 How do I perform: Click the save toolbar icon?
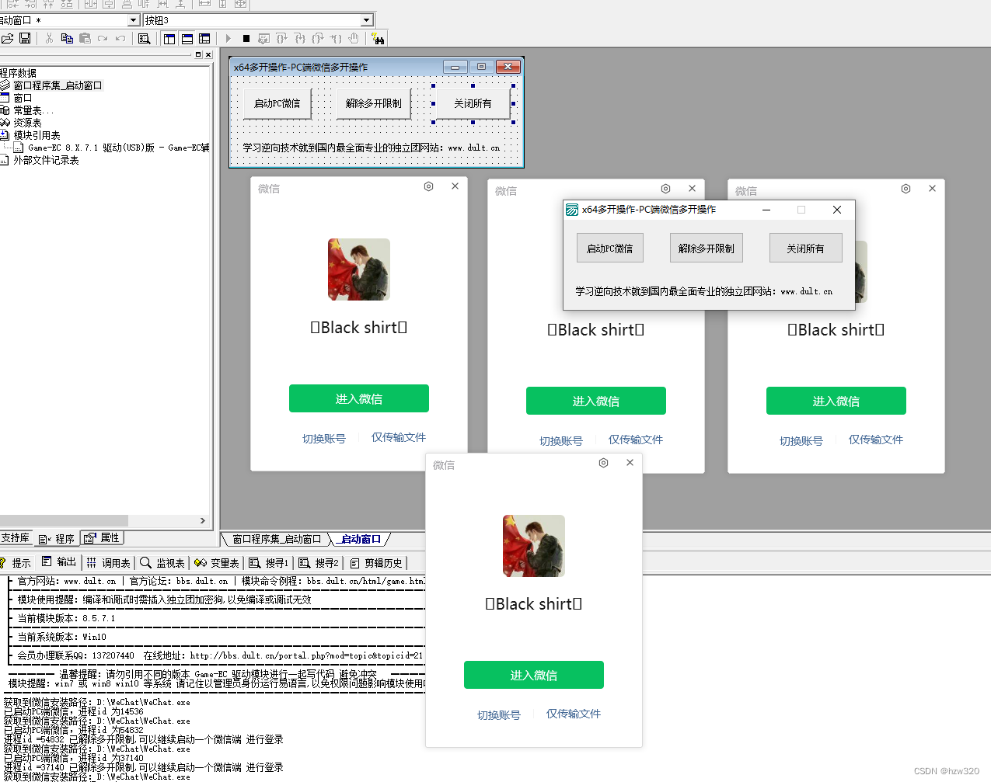(25, 38)
